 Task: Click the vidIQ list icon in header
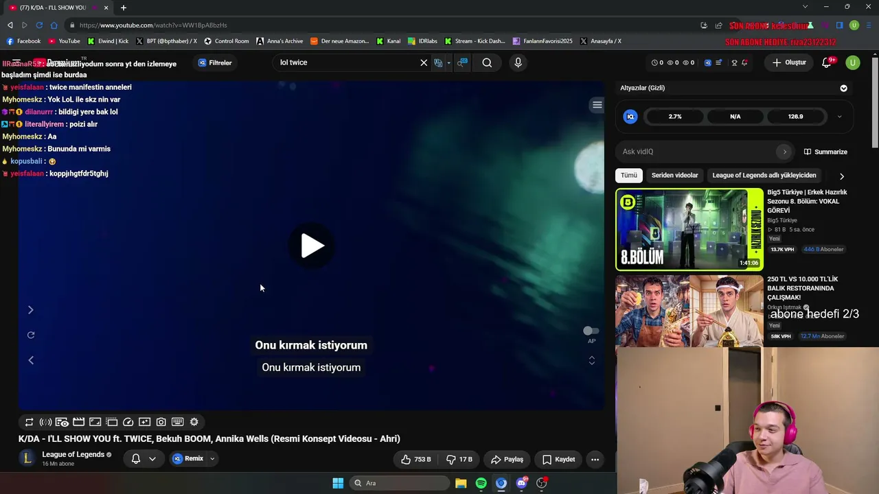(719, 62)
